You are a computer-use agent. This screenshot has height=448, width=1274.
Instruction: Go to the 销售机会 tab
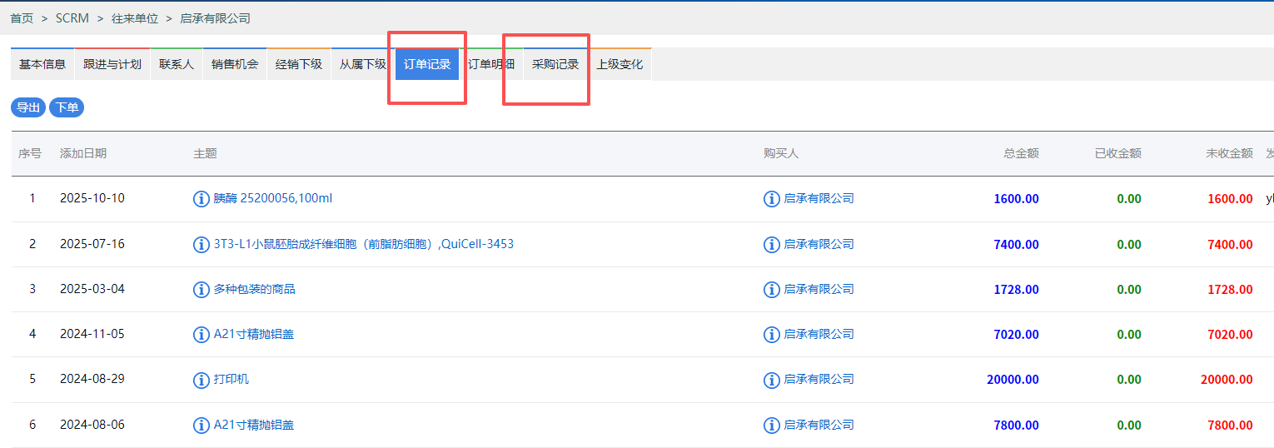pyautogui.click(x=235, y=64)
